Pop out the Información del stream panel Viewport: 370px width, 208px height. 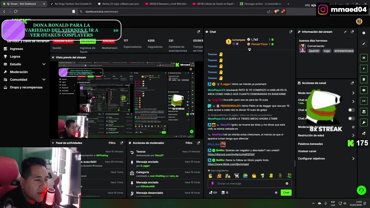(352, 32)
